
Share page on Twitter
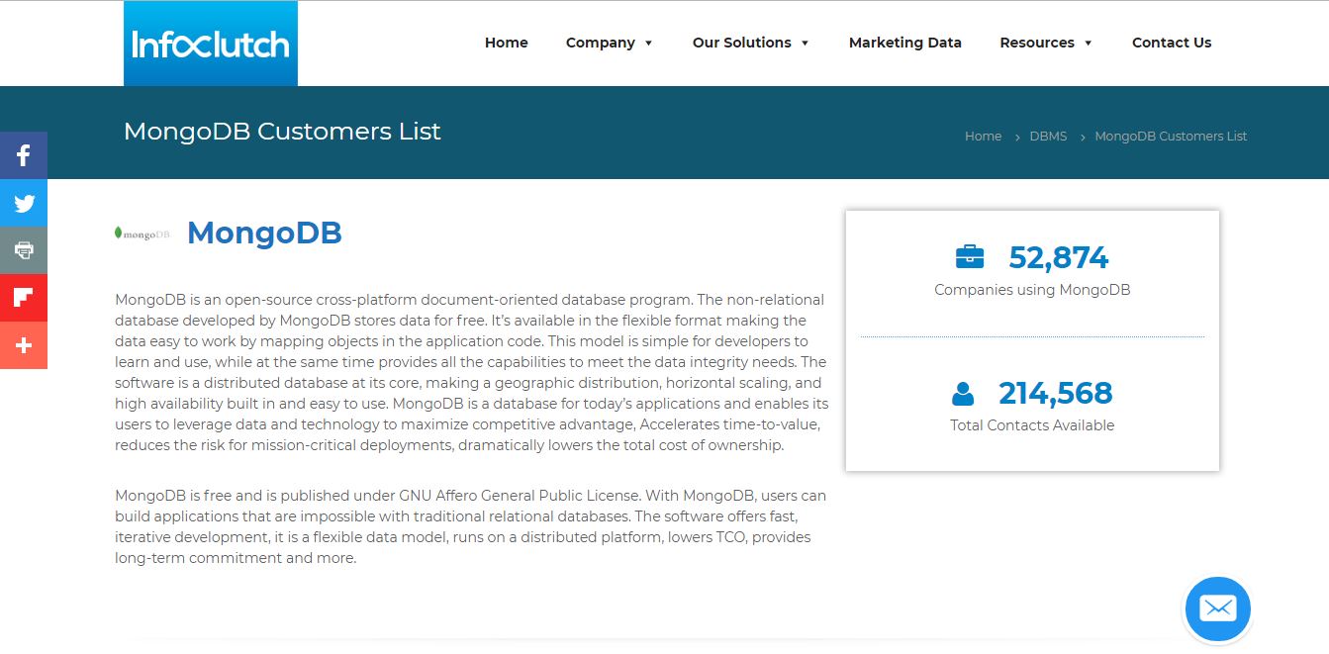[x=24, y=203]
